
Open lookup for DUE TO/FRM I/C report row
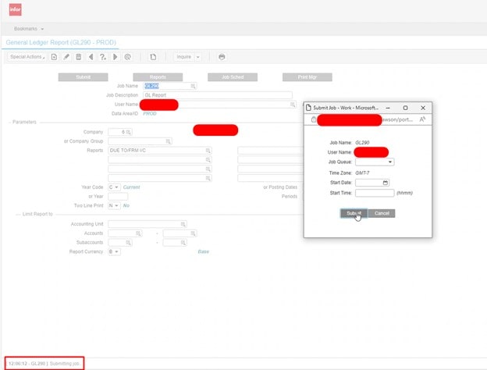point(208,151)
